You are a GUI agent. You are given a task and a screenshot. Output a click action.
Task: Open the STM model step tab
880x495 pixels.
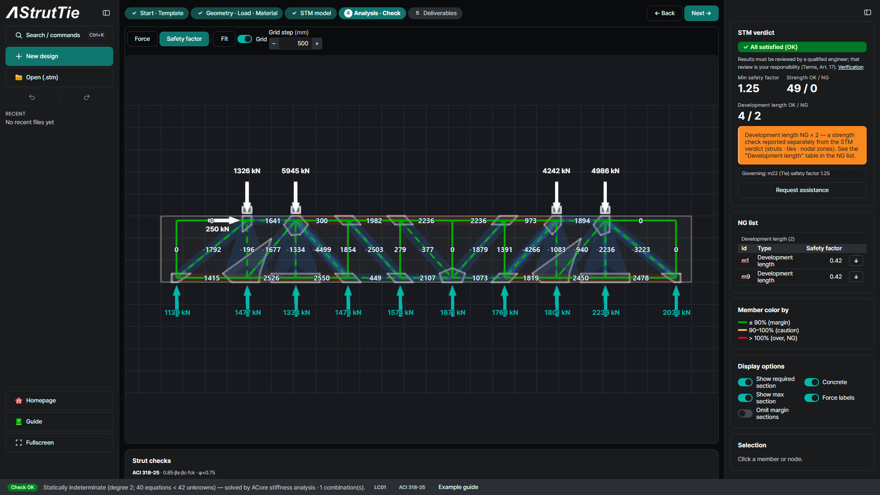(311, 13)
